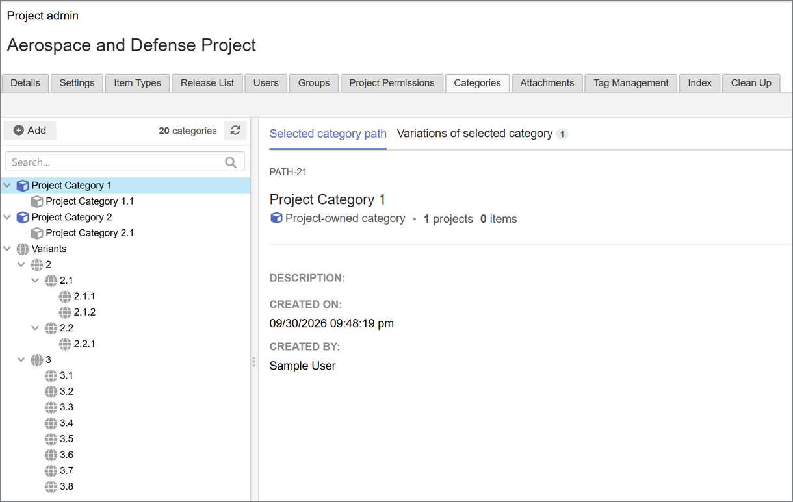The image size is (793, 502).
Task: Click the "Sample User" creator text
Action: 303,366
